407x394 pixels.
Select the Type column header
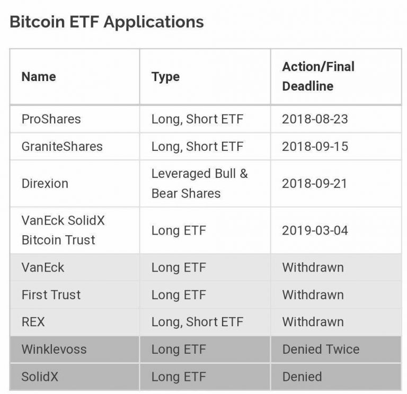pyautogui.click(x=165, y=77)
